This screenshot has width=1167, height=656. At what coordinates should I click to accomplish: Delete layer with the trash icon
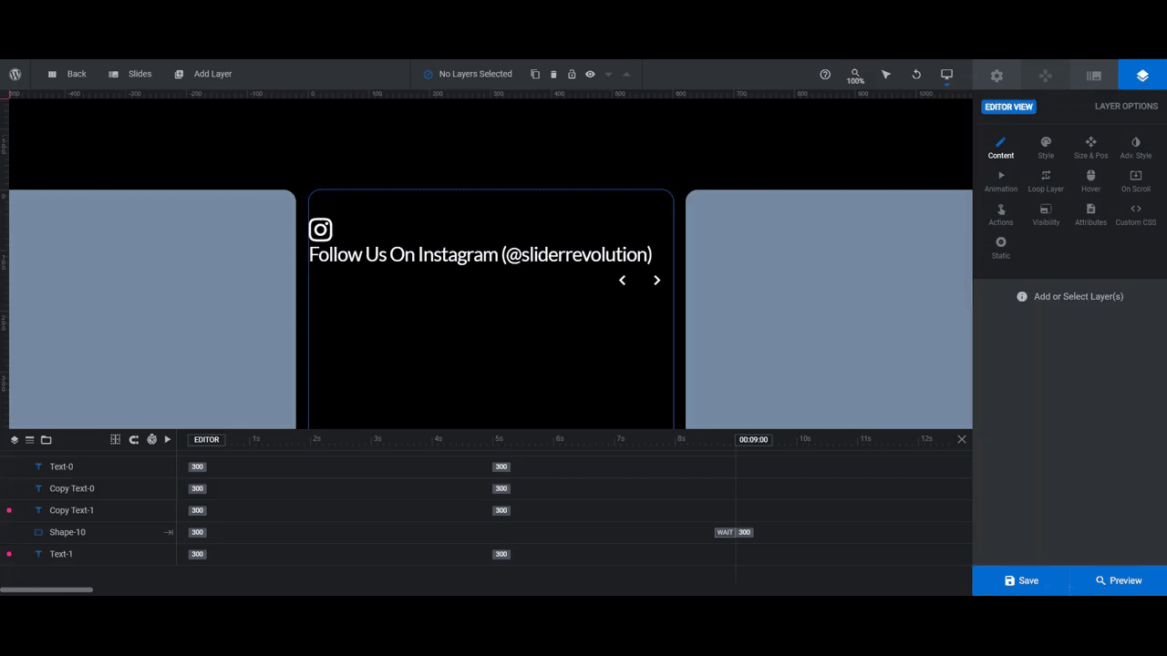click(553, 74)
